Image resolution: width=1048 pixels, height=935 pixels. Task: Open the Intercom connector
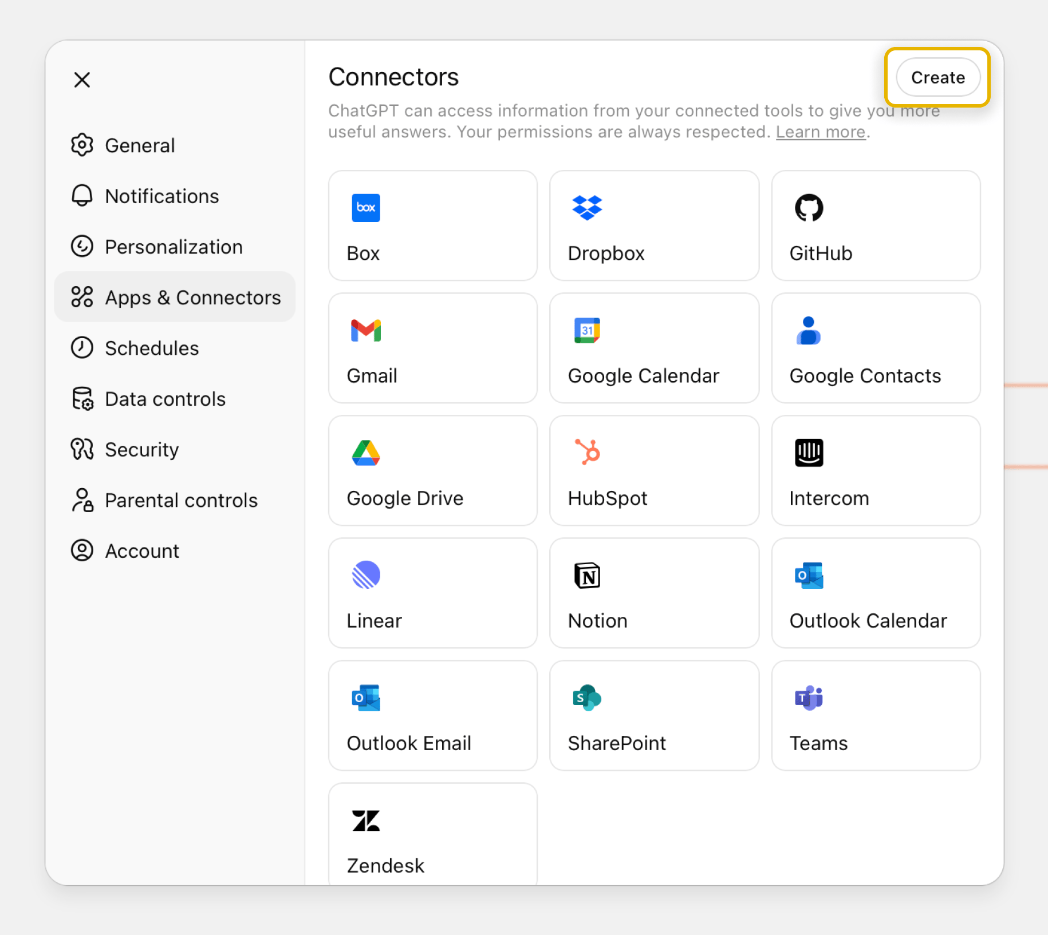tap(875, 470)
